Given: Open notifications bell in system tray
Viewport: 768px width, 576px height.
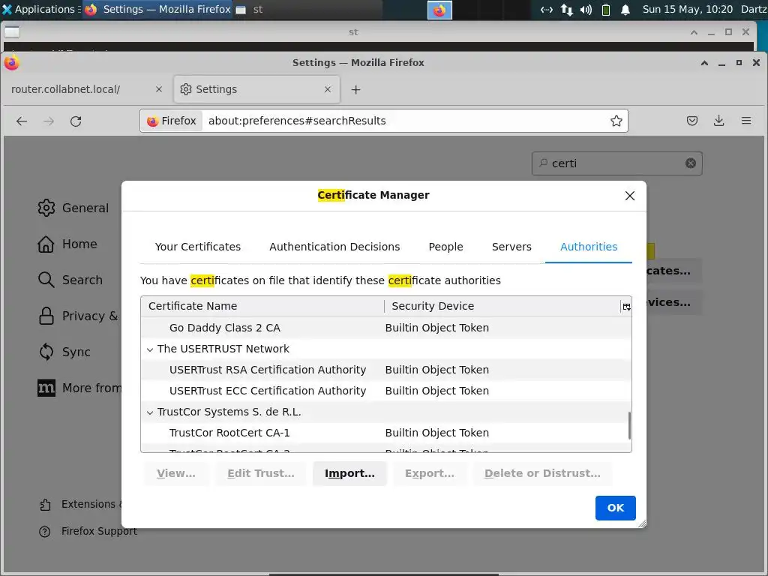Looking at the screenshot, I should [625, 9].
